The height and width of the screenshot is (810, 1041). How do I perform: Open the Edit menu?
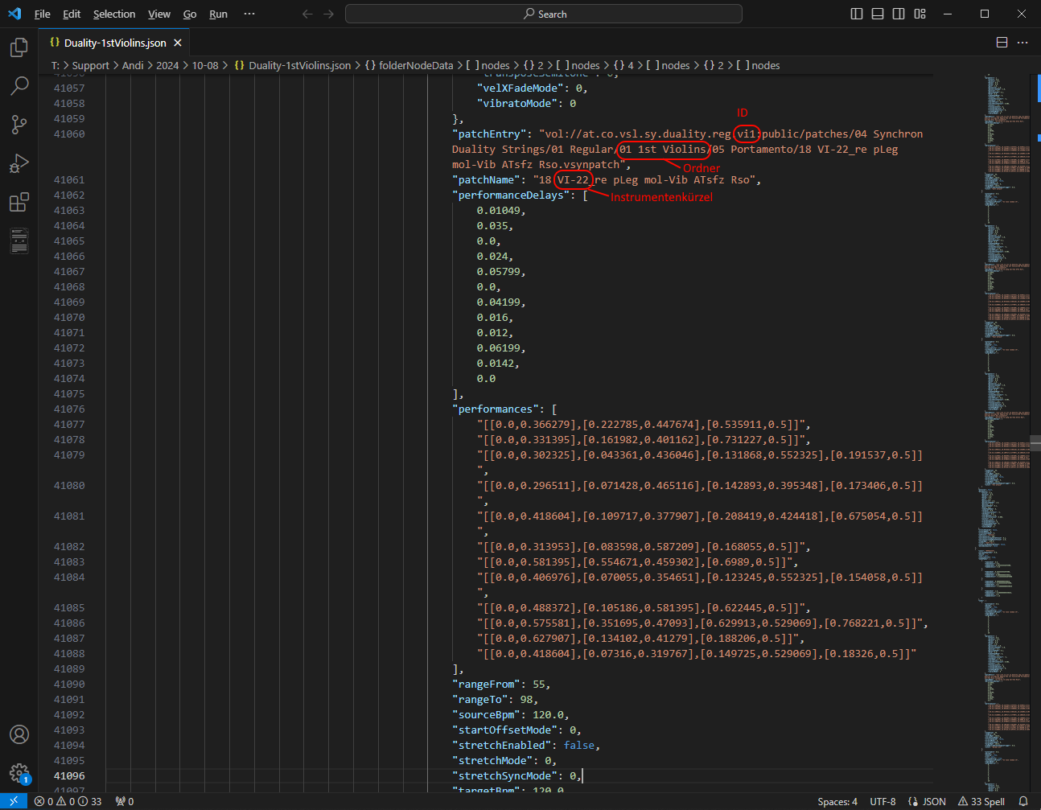pyautogui.click(x=72, y=14)
